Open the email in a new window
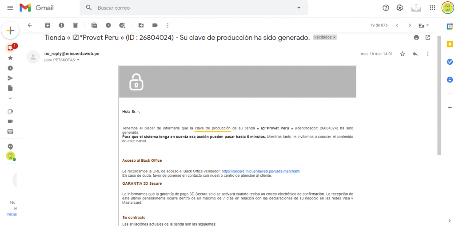Image resolution: width=455 pixels, height=226 pixels. tap(428, 37)
